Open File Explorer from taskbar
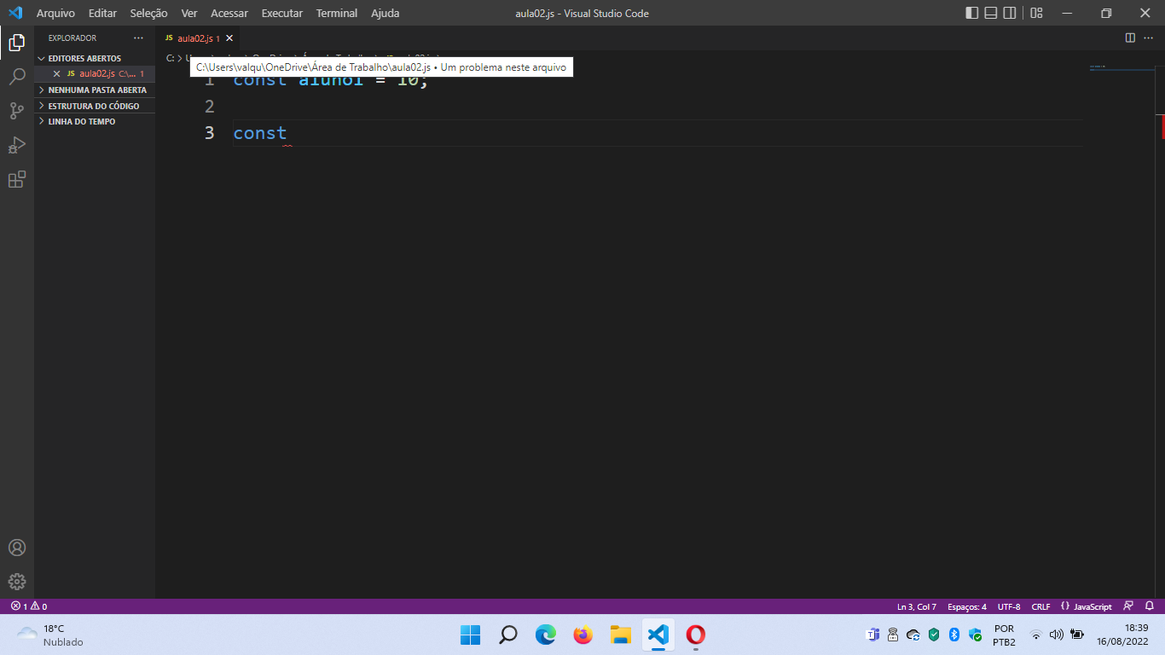 point(620,635)
